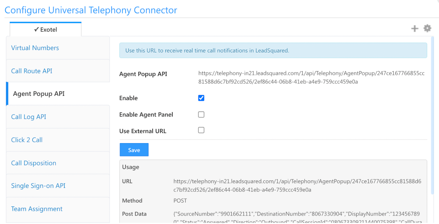Open the Virtual Numbers section
This screenshot has width=439, height=224.
[58, 48]
